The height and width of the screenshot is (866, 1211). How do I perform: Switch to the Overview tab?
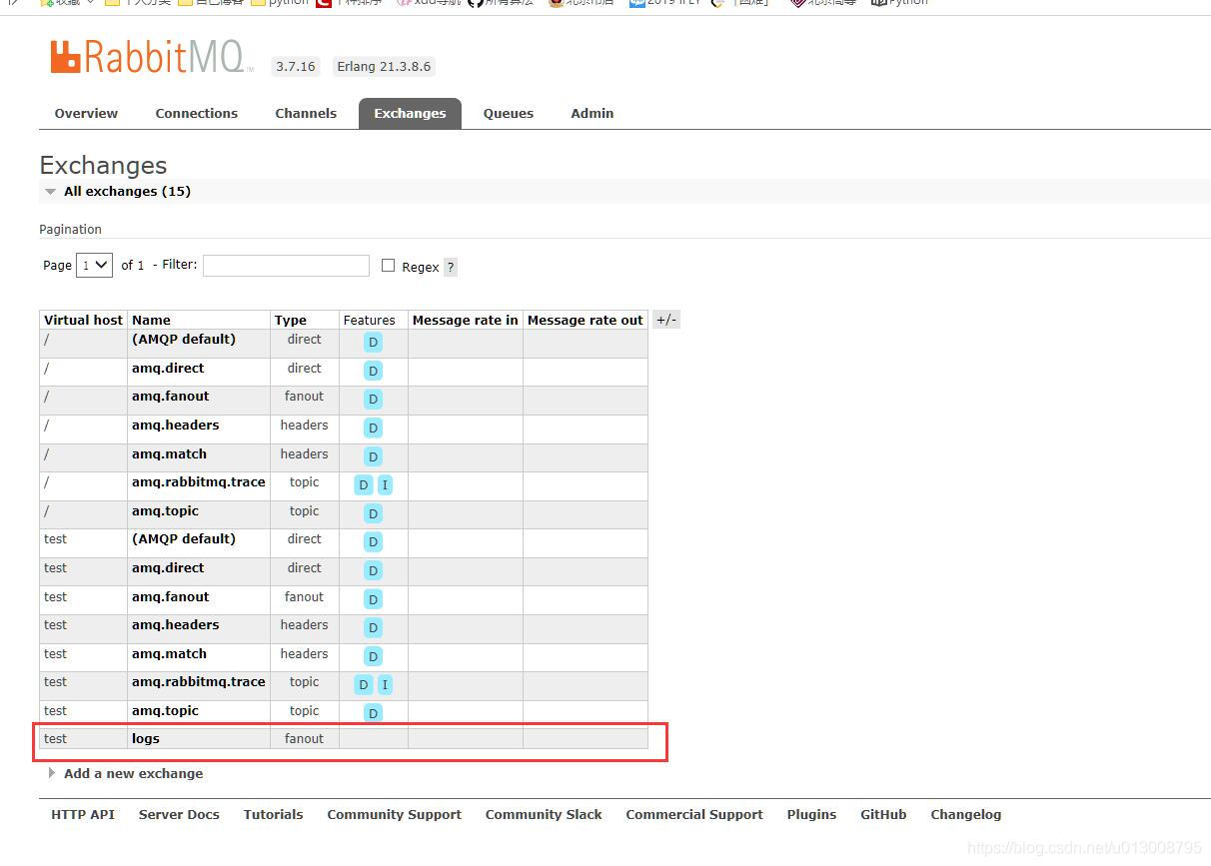86,113
